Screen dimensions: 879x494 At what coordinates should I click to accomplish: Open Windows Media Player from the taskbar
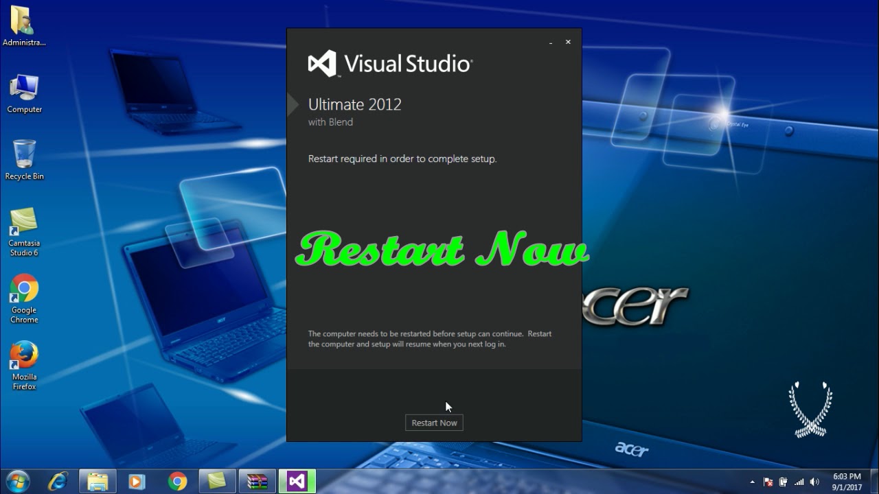(x=137, y=482)
